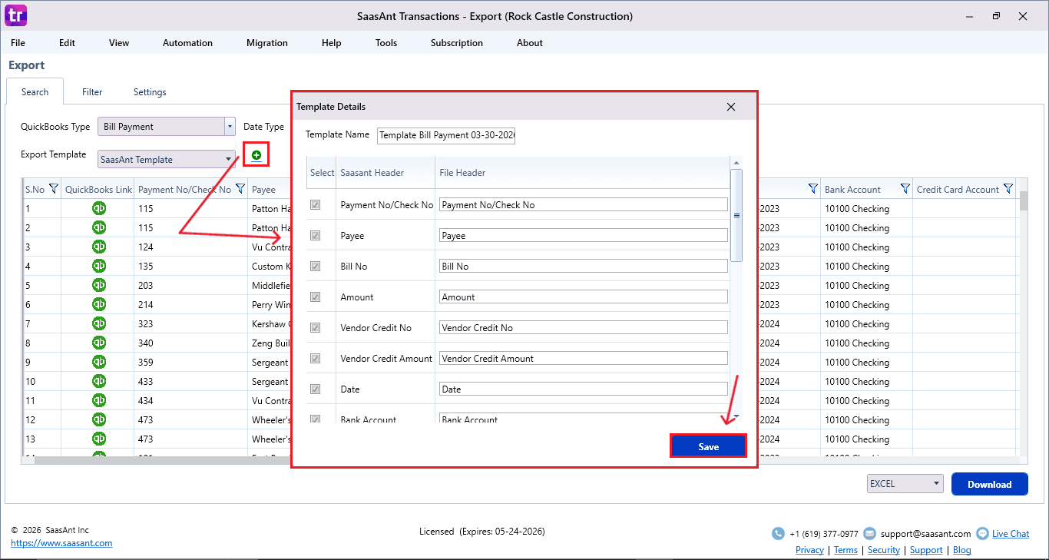Open QuickBooks link icon in row 1

click(99, 208)
